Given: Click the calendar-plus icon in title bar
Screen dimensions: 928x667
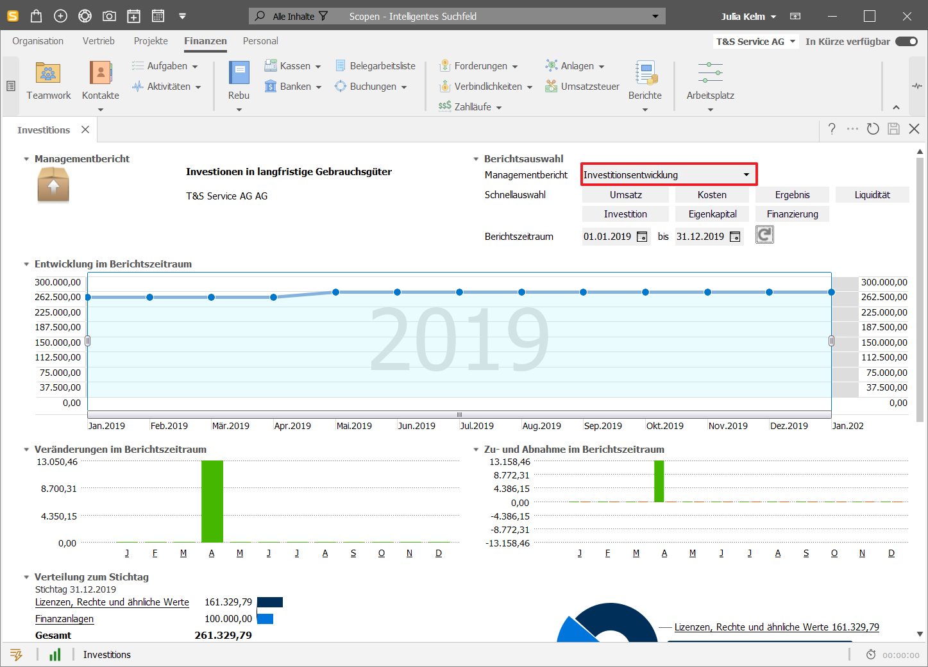Looking at the screenshot, I should click(x=133, y=16).
